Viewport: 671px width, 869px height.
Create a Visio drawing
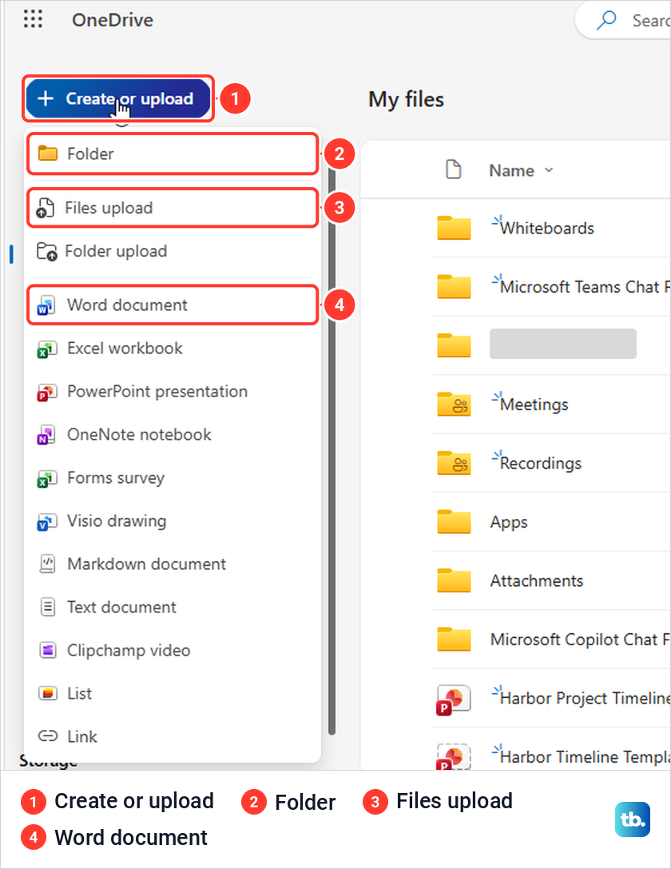(173, 521)
